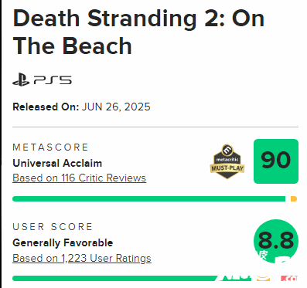This screenshot has width=307, height=288.
Task: Click the green user score distribution bar
Action: [x=114, y=279]
